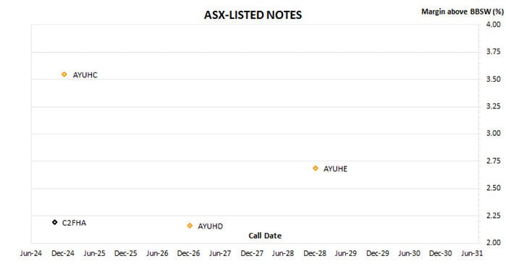Image resolution: width=506 pixels, height=264 pixels.
Task: Select the AYUHD data label
Action: [x=211, y=226]
